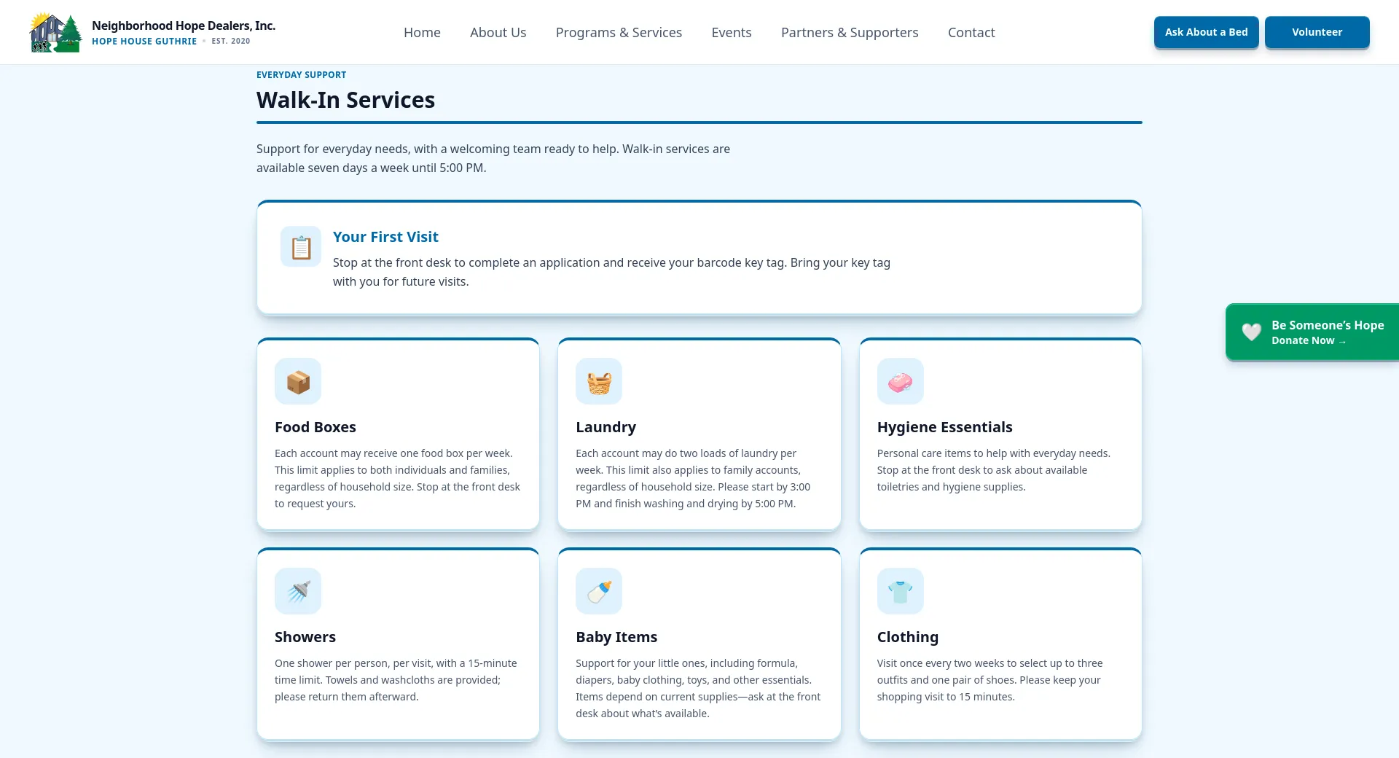Click the Hygiene Essentials card title
This screenshot has height=758, width=1399.
[x=945, y=427]
